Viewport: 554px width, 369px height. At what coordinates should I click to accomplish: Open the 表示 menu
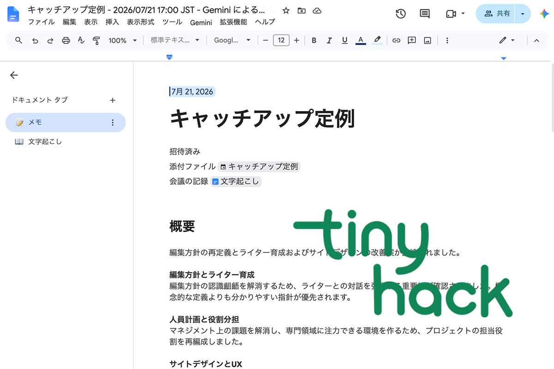pyautogui.click(x=90, y=22)
